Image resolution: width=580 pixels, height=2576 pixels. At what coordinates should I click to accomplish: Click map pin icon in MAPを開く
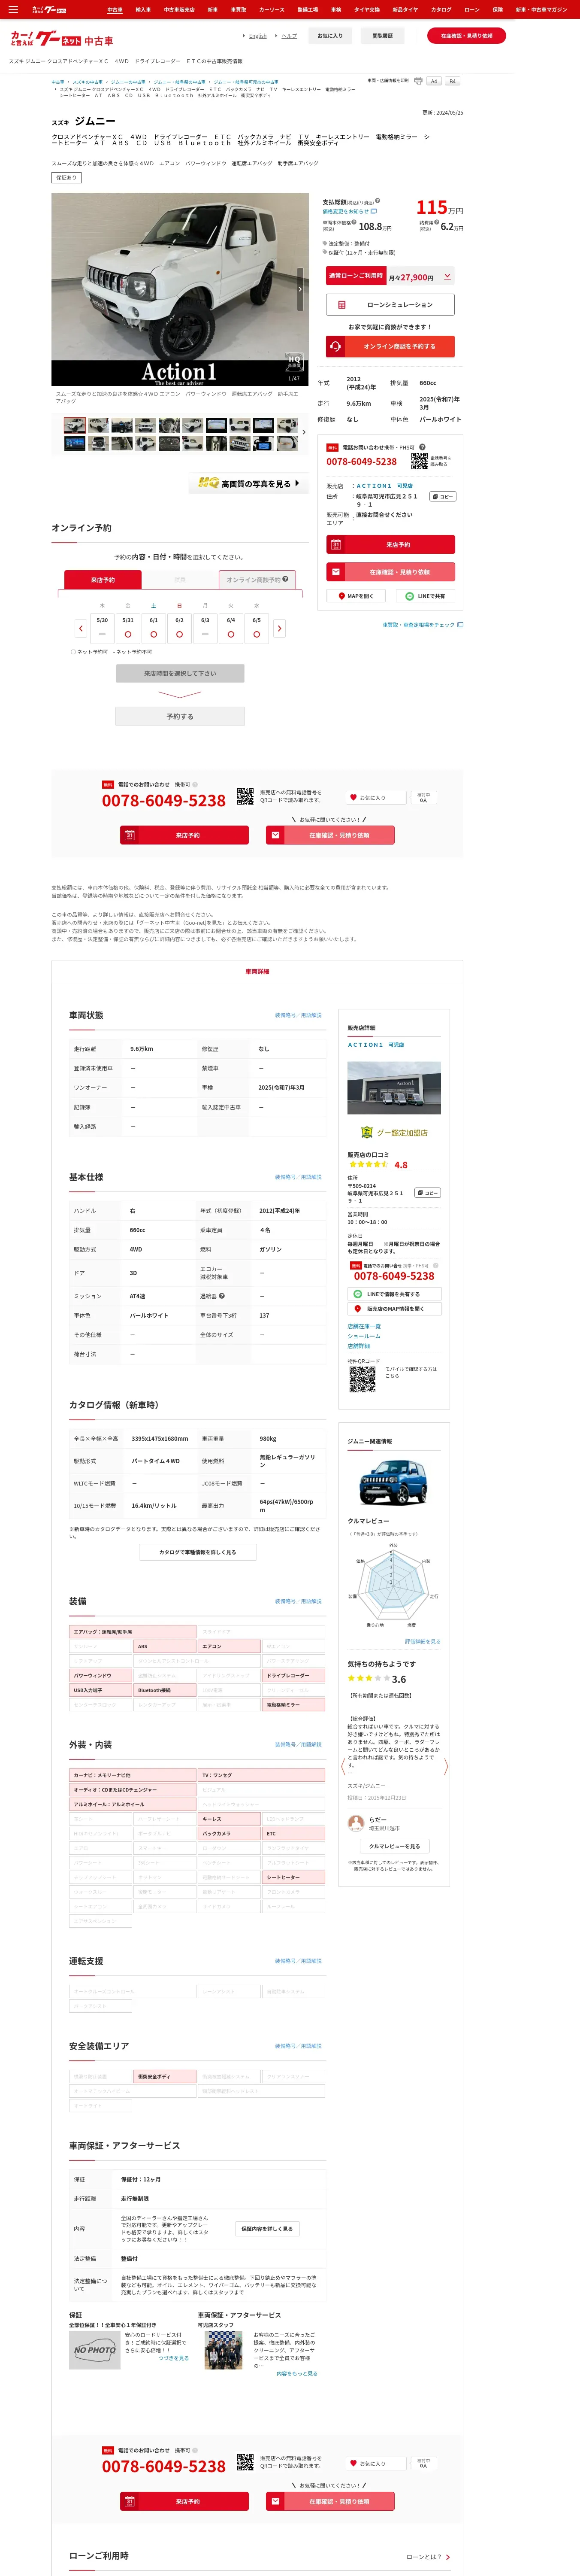(342, 596)
